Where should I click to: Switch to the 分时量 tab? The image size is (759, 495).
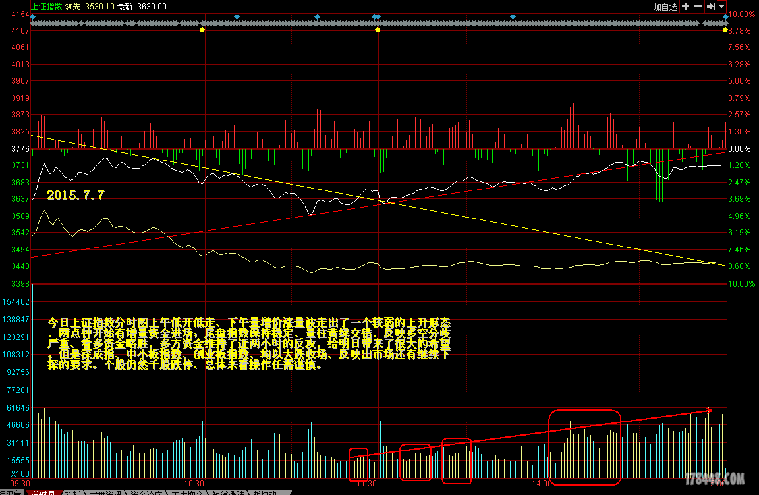pos(43,492)
